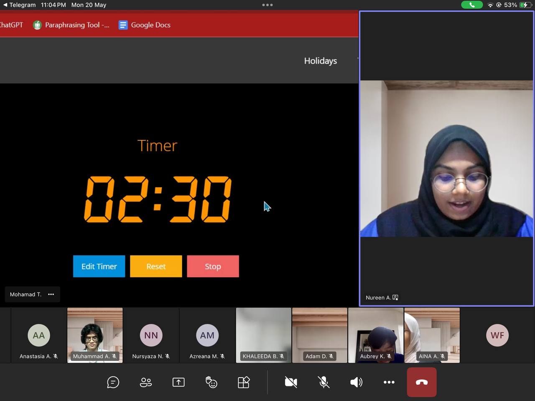The width and height of the screenshot is (535, 401).
Task: Click the Edit Timer button
Action: tap(99, 266)
